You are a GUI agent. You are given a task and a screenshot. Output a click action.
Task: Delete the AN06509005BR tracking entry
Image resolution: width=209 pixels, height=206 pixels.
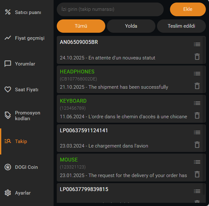197,57
